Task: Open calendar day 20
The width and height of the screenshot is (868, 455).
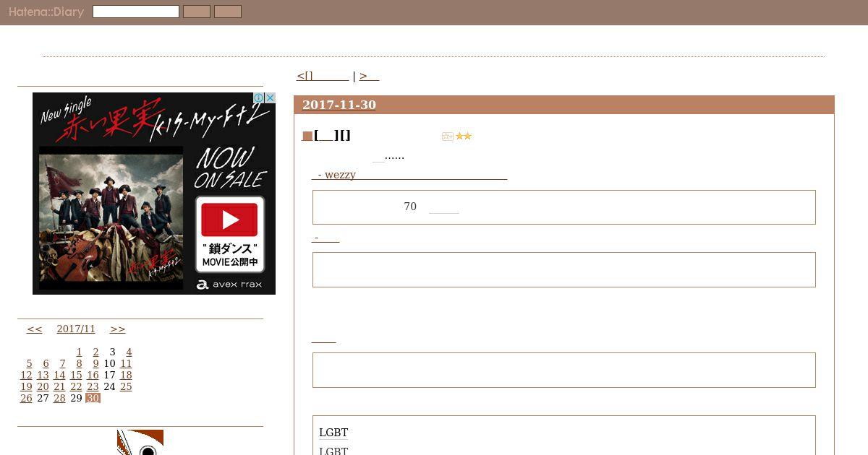Action: coord(43,387)
